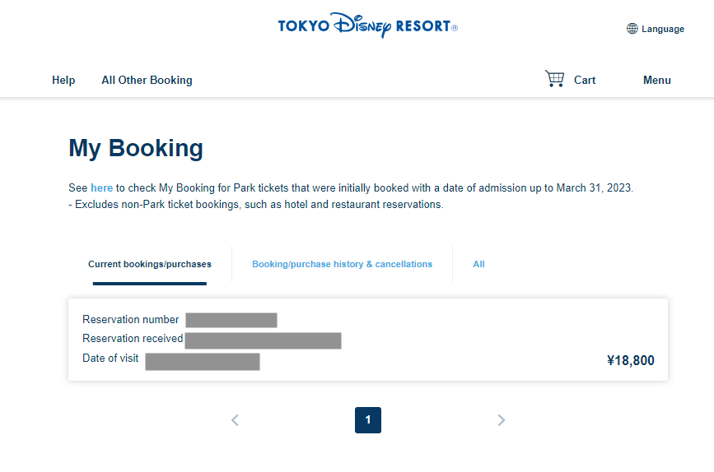Click the shopping cart icon

click(x=554, y=79)
